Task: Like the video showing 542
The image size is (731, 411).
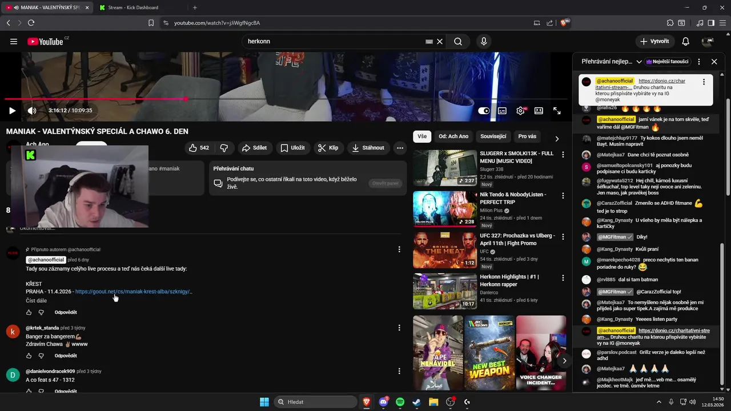Action: (x=199, y=148)
